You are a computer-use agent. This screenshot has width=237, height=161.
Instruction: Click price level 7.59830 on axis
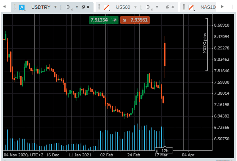tap(222, 82)
